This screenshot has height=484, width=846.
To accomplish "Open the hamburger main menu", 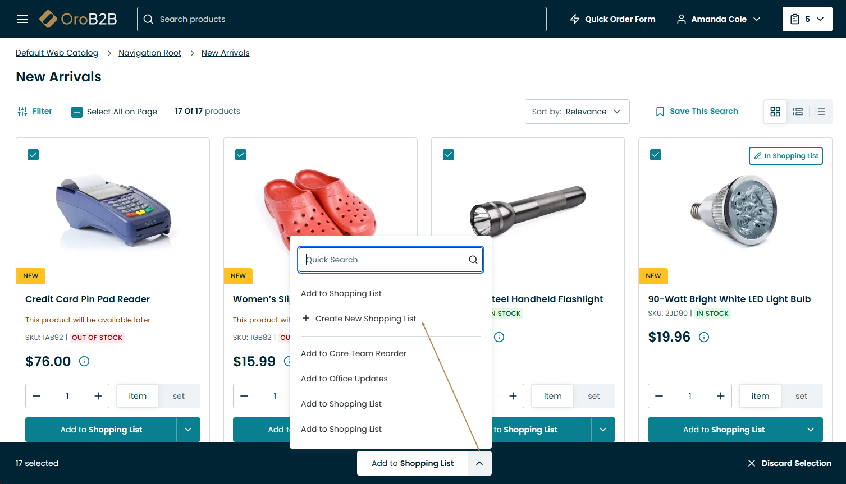I will pyautogui.click(x=22, y=19).
